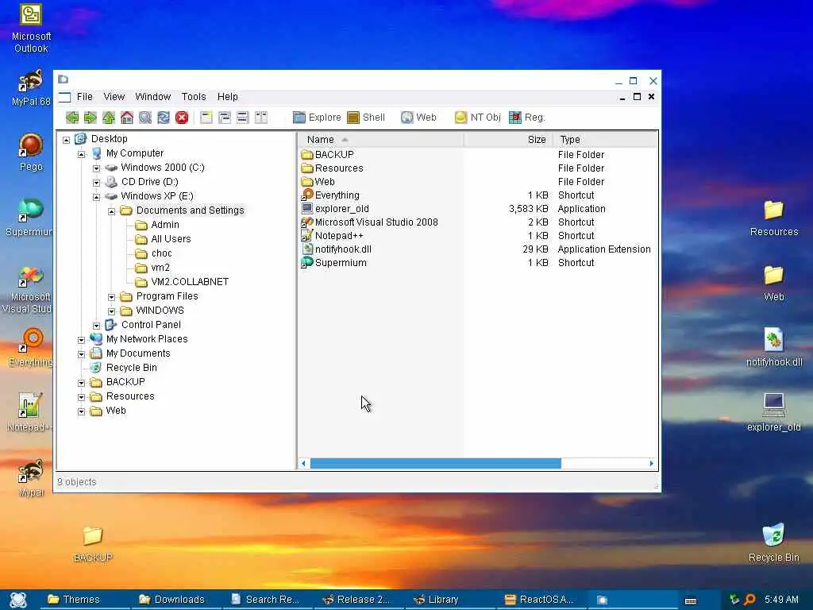The height and width of the screenshot is (610, 813).
Task: Sort the file list by Type column
Action: point(605,140)
